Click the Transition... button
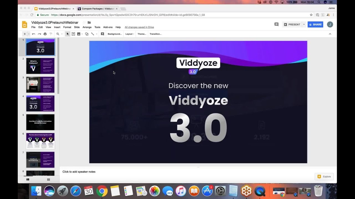The width and height of the screenshot is (355, 199). pyautogui.click(x=155, y=34)
